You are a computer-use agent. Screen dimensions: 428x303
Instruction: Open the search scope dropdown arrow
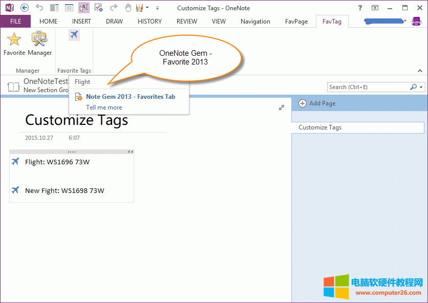(x=421, y=88)
